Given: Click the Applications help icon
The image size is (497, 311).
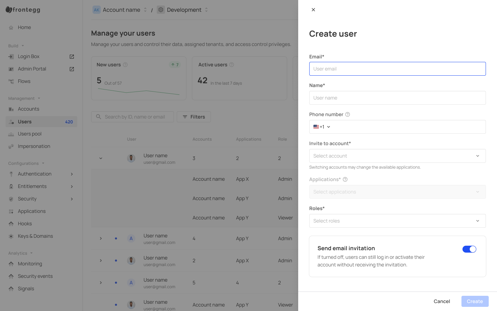Looking at the screenshot, I should 345,179.
